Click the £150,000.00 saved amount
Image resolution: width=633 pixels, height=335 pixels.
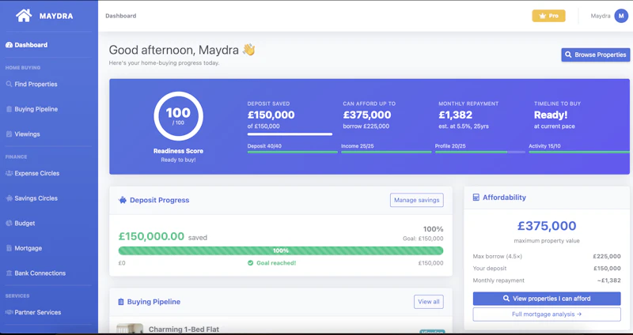pyautogui.click(x=151, y=237)
